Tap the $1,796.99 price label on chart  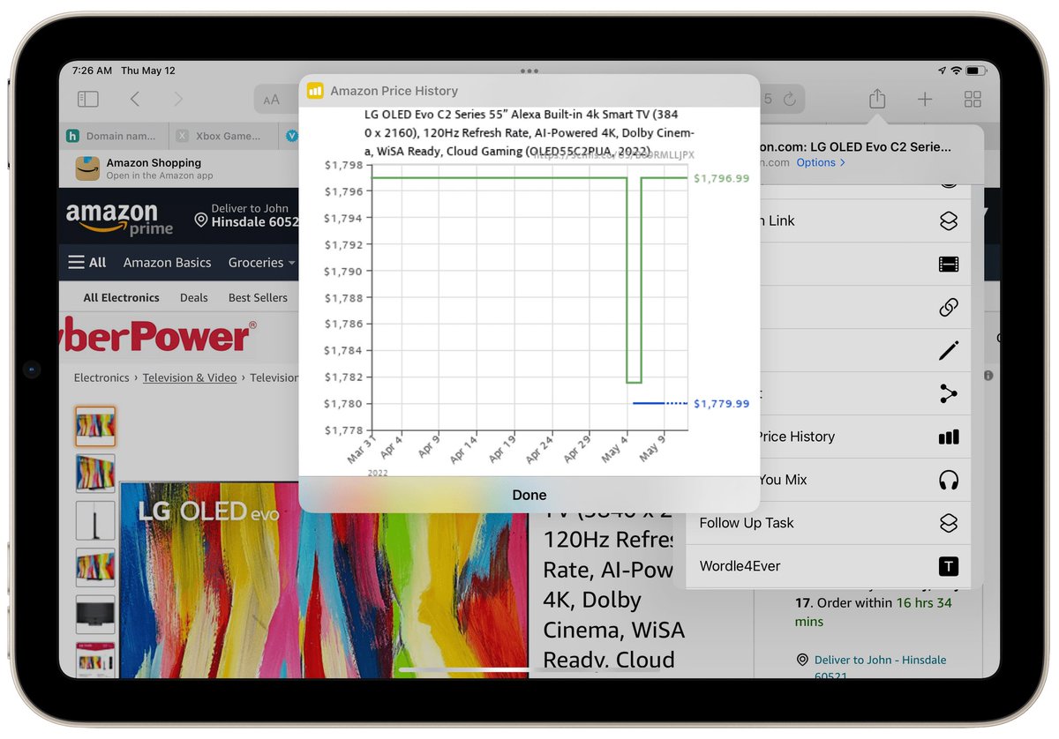[721, 178]
